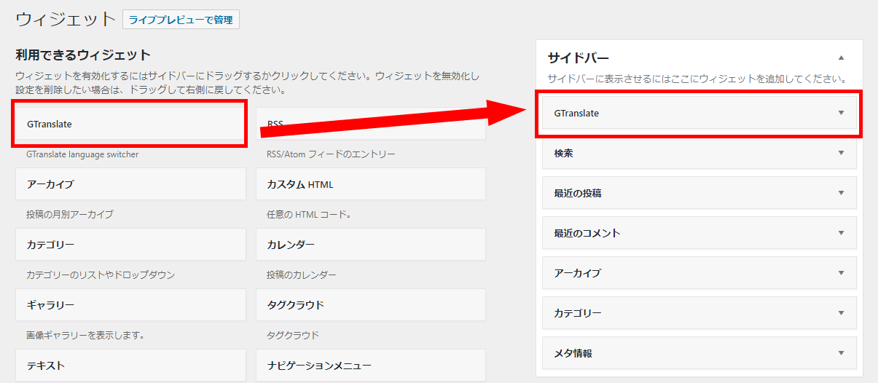Expand the 最近の投稿 widget settings
This screenshot has height=383, width=878.
(841, 193)
